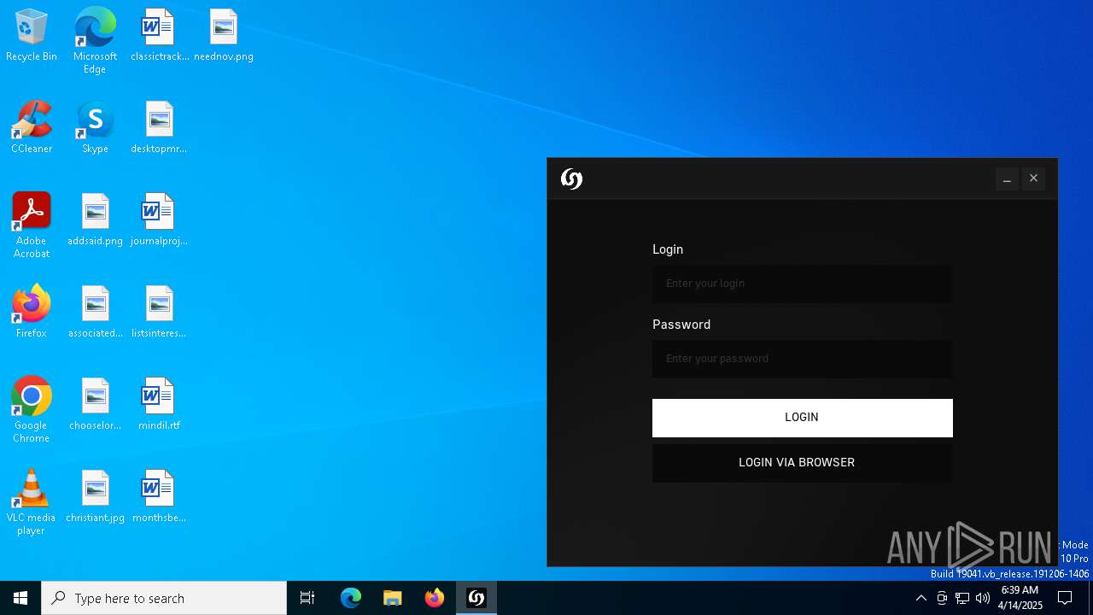Screen dimensions: 1093x615
Task: Open CCleaner desktop shortcut
Action: pos(32,128)
